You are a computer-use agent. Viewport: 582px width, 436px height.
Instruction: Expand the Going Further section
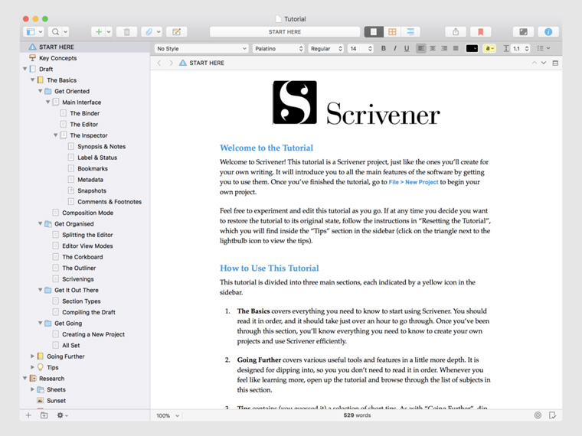click(x=32, y=356)
